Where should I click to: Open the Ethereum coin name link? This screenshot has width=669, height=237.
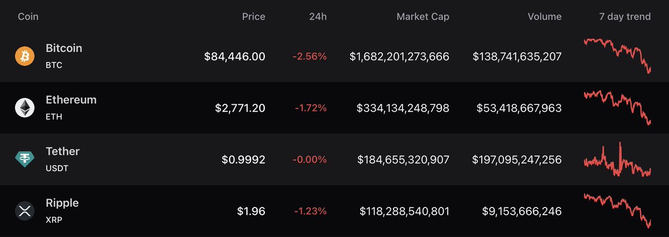(x=71, y=100)
